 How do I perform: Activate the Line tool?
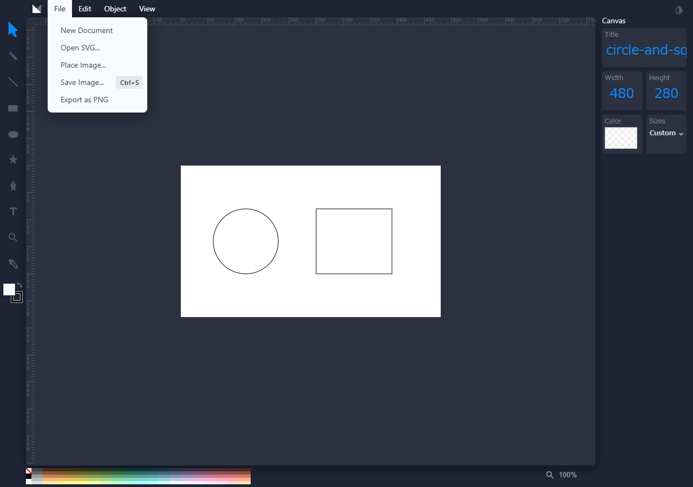pos(13,82)
